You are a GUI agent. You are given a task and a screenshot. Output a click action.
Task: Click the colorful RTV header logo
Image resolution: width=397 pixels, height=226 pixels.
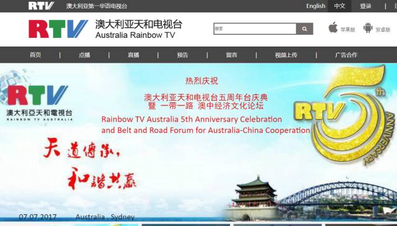point(58,29)
